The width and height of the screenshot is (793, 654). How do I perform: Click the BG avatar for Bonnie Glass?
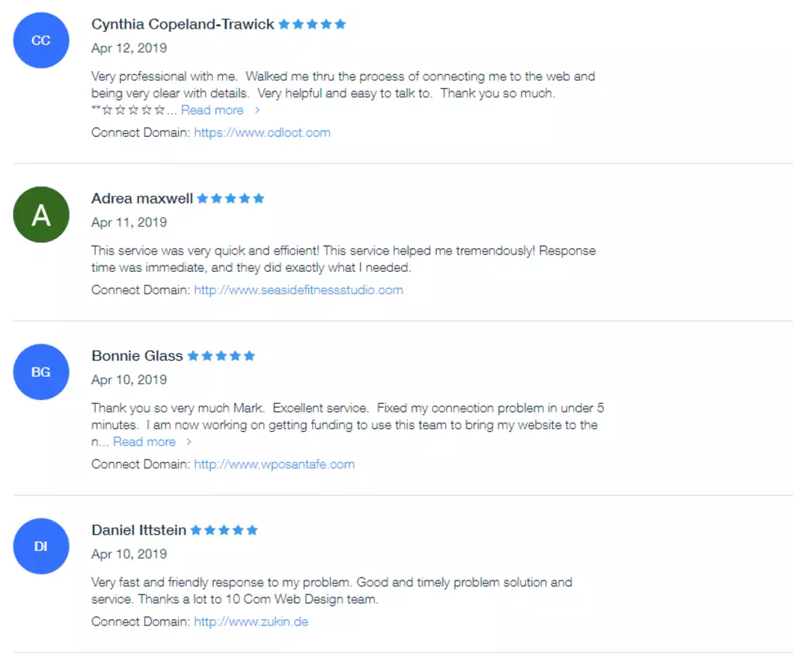tap(41, 372)
